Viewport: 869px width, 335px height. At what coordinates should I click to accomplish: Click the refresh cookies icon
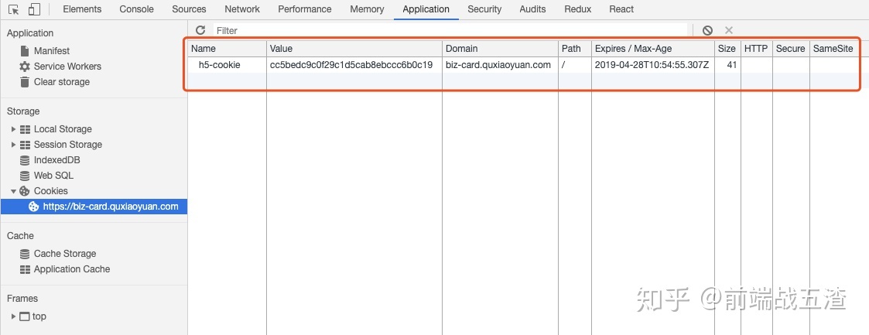pos(200,30)
